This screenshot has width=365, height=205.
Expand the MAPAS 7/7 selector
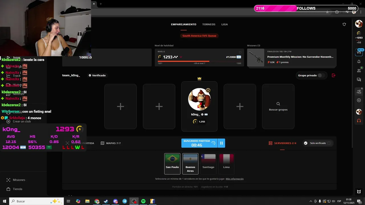coord(111,143)
